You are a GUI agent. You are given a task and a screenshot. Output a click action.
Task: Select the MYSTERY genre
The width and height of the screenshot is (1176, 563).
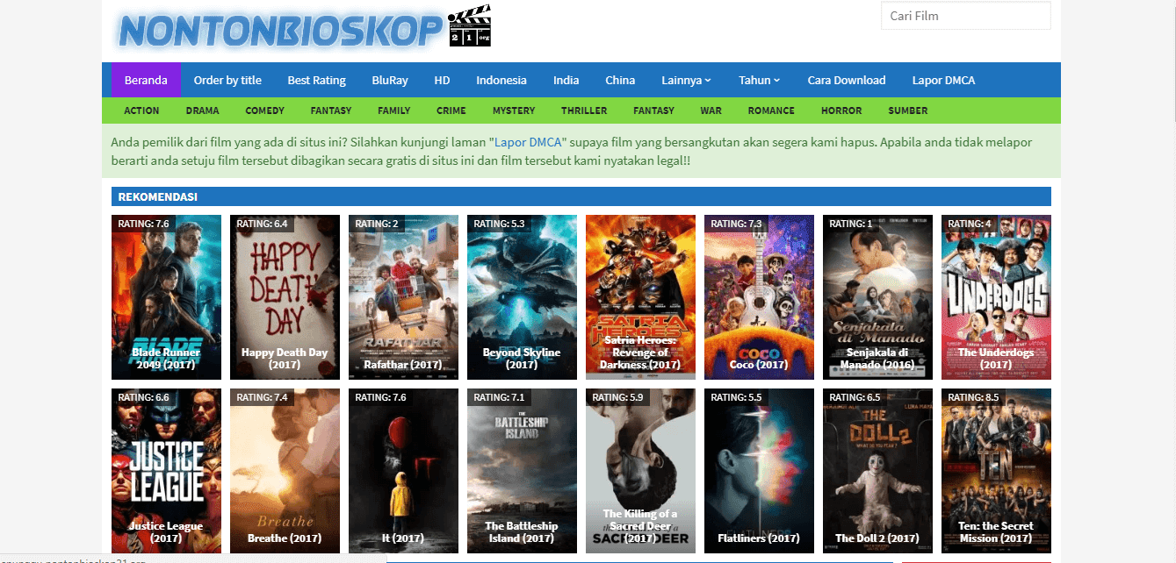tap(514, 110)
